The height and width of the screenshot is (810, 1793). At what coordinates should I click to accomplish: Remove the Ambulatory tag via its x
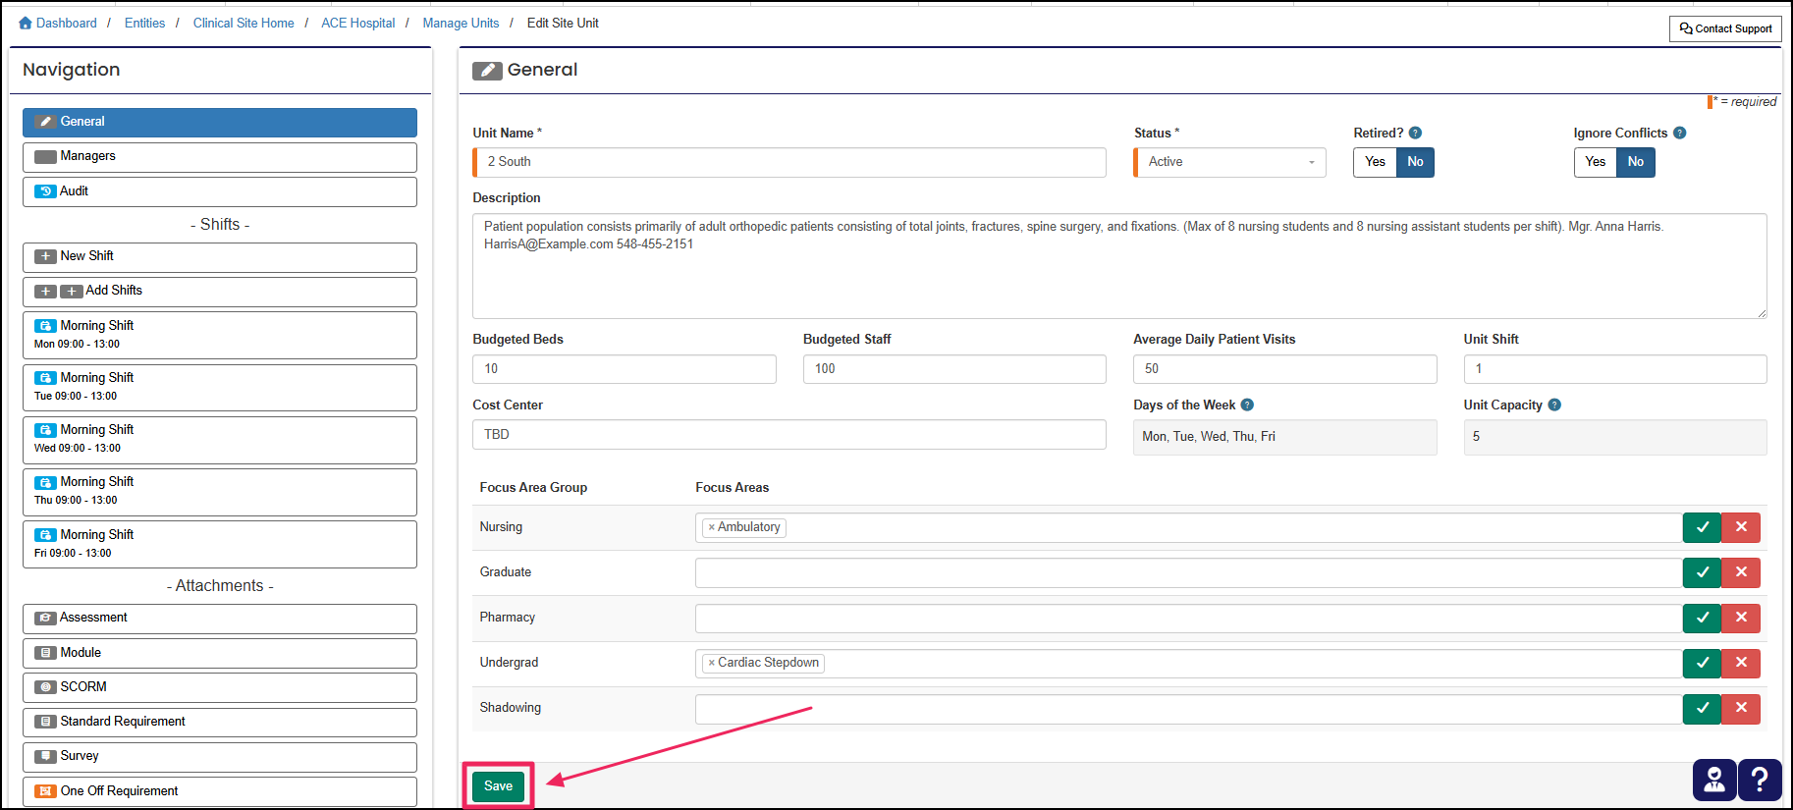[711, 527]
